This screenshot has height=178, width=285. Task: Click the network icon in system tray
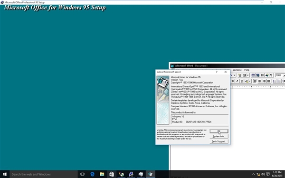tap(258, 174)
